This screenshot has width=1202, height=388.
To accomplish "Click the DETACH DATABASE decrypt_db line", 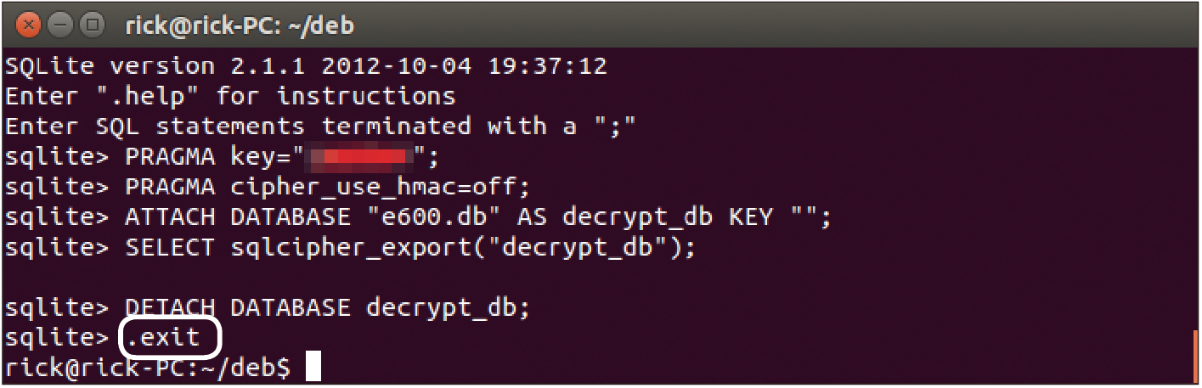I will click(x=268, y=306).
